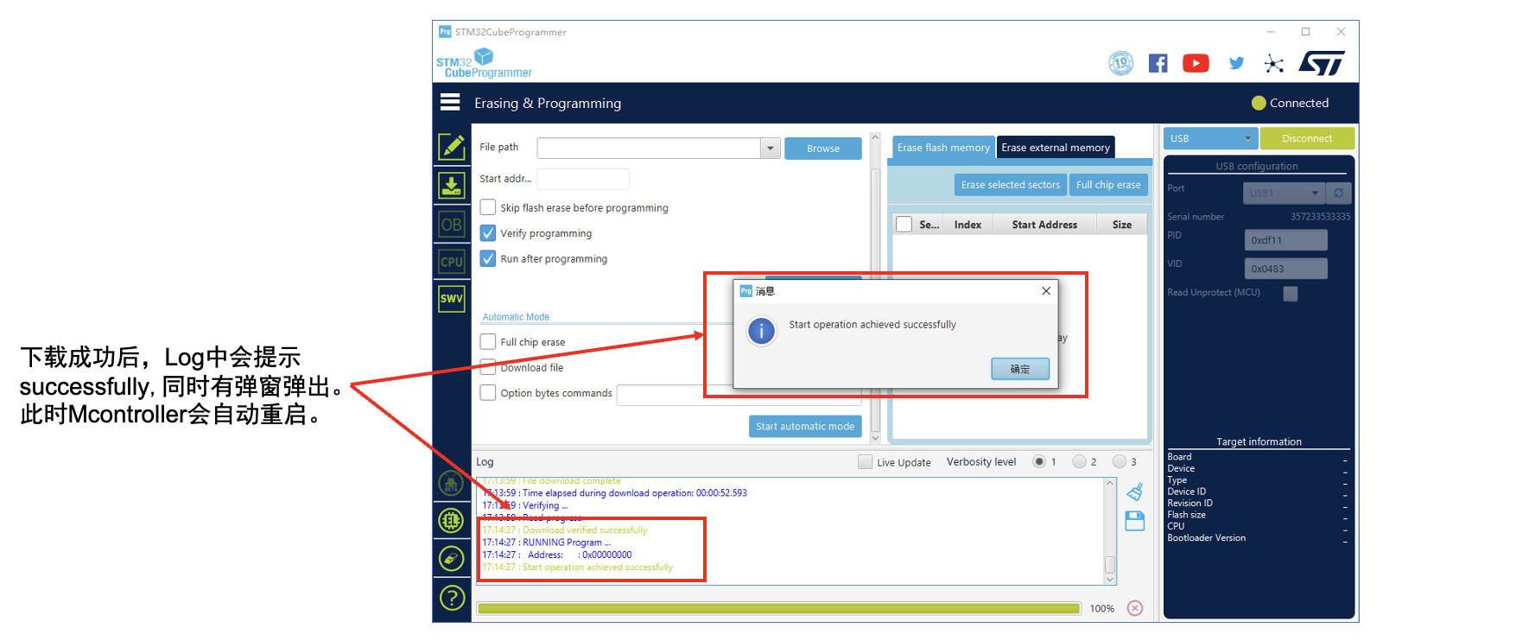Switch to Erase external memory tab
1529x641 pixels.
1055,148
